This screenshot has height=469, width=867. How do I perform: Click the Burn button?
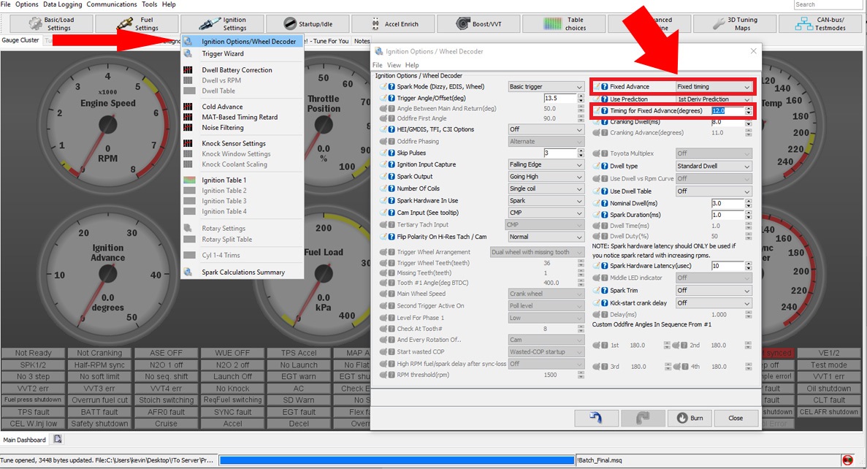[x=690, y=418]
